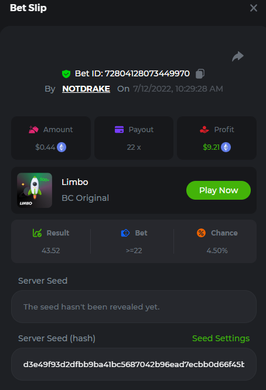Open the Limbo game thumbnail
Image resolution: width=266 pixels, height=390 pixels.
35,190
